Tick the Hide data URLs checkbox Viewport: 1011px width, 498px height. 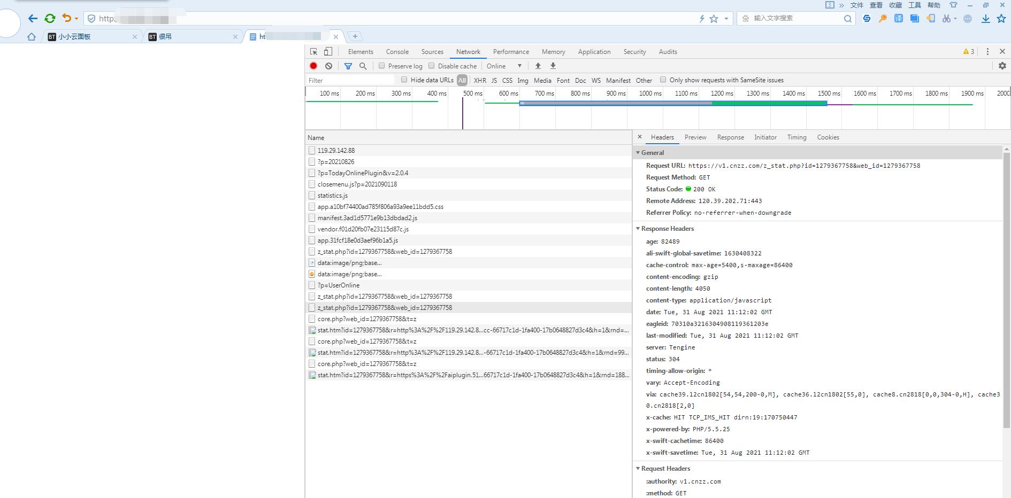404,80
